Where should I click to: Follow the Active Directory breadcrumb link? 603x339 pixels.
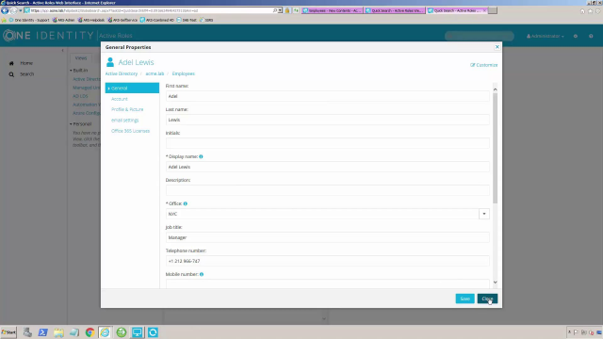pos(122,73)
